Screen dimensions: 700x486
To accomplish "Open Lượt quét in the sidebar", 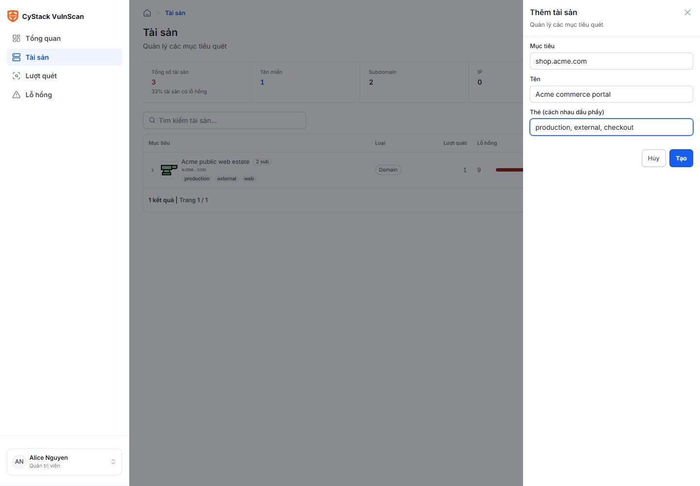I will tap(64, 76).
